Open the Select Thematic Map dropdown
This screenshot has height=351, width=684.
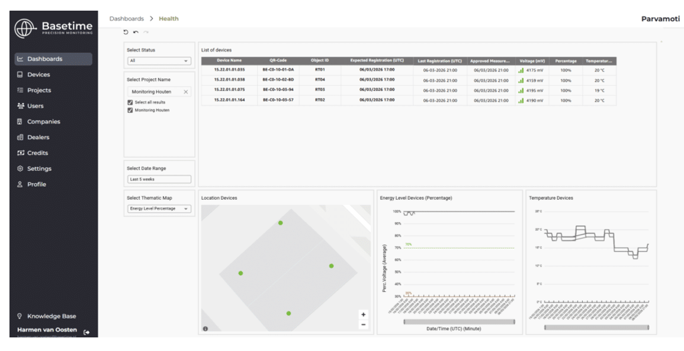click(x=159, y=209)
